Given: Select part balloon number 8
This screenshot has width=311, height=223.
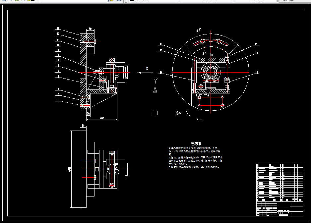Looking at the screenshot, I should coord(58,55).
